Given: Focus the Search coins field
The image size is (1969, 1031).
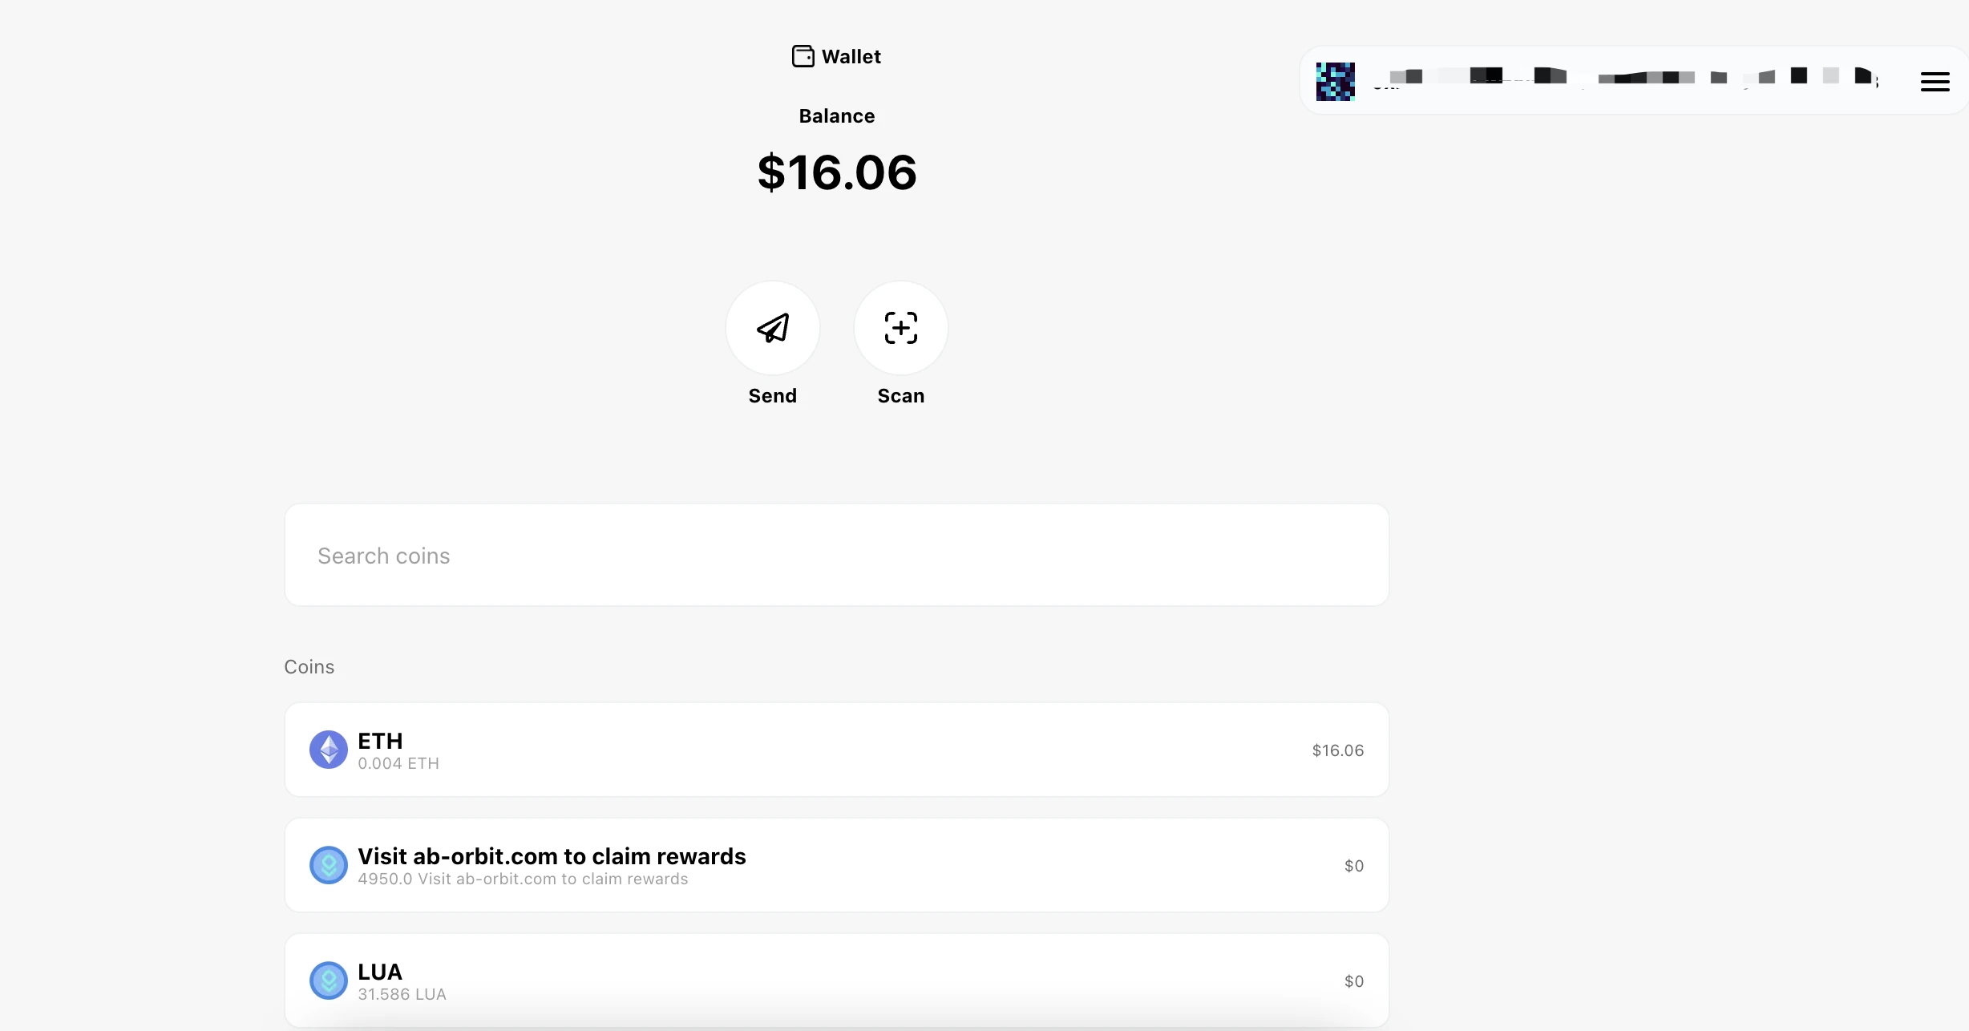Looking at the screenshot, I should [x=837, y=555].
